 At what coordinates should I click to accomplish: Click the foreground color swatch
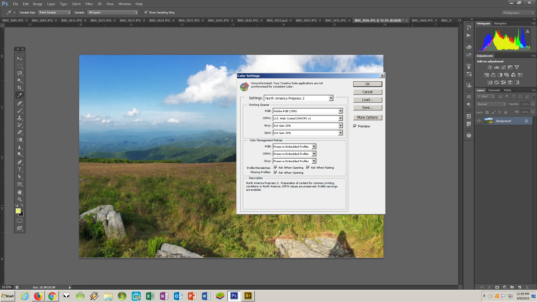pos(18,211)
